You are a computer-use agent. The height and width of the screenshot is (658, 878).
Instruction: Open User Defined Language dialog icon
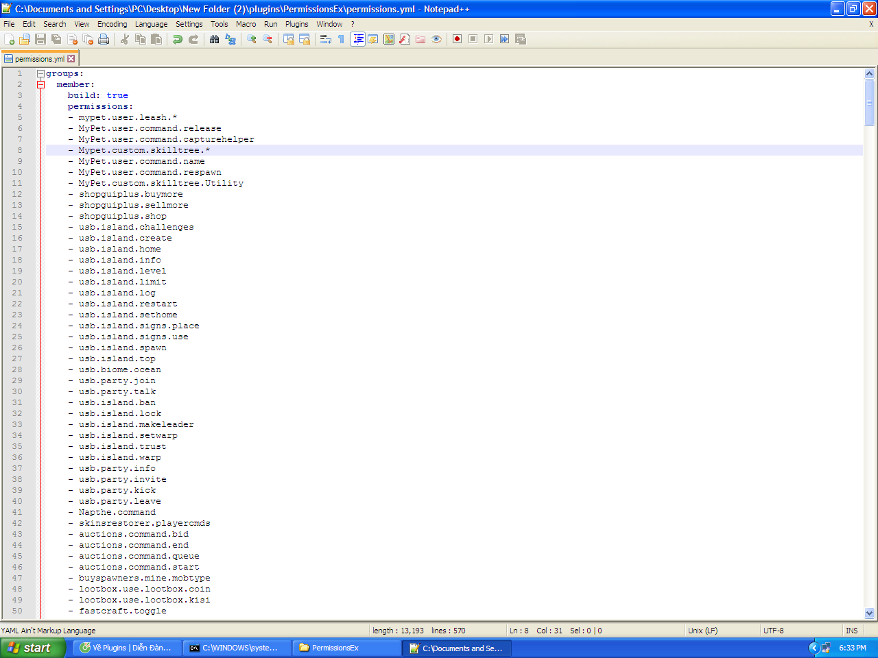coord(373,39)
